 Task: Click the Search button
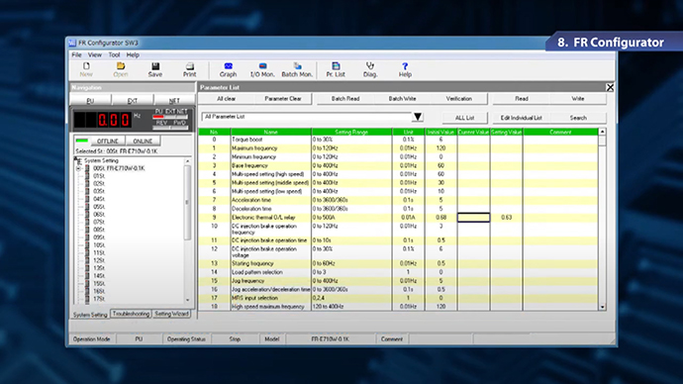click(578, 118)
